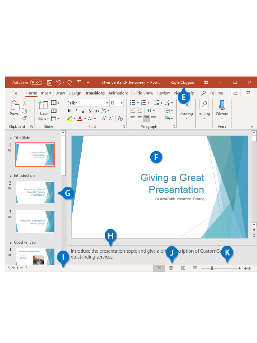Open the File menu
The image size is (257, 343).
coord(14,93)
